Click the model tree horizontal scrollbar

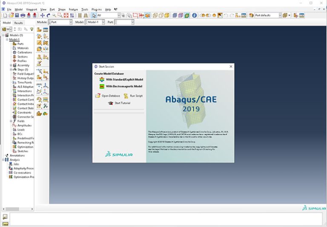[x=18, y=209]
